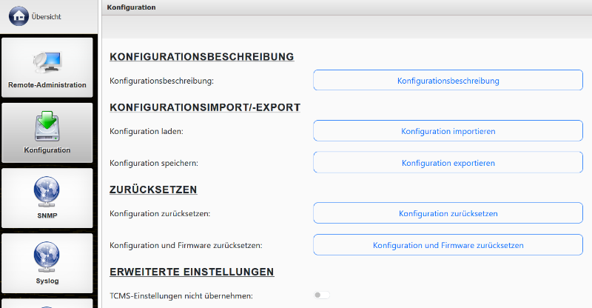This screenshot has height=308, width=592.
Task: Click the Konfiguration sidebar label text
Action: coord(47,150)
